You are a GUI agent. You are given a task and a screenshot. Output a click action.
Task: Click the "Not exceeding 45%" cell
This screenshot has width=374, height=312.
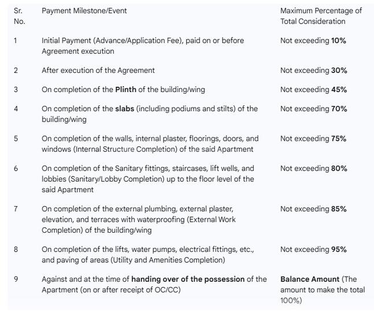click(313, 90)
